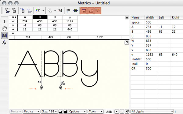The height and width of the screenshot is (114, 183).
Task: Select the hand pan tool
Action: (x=5, y=28)
